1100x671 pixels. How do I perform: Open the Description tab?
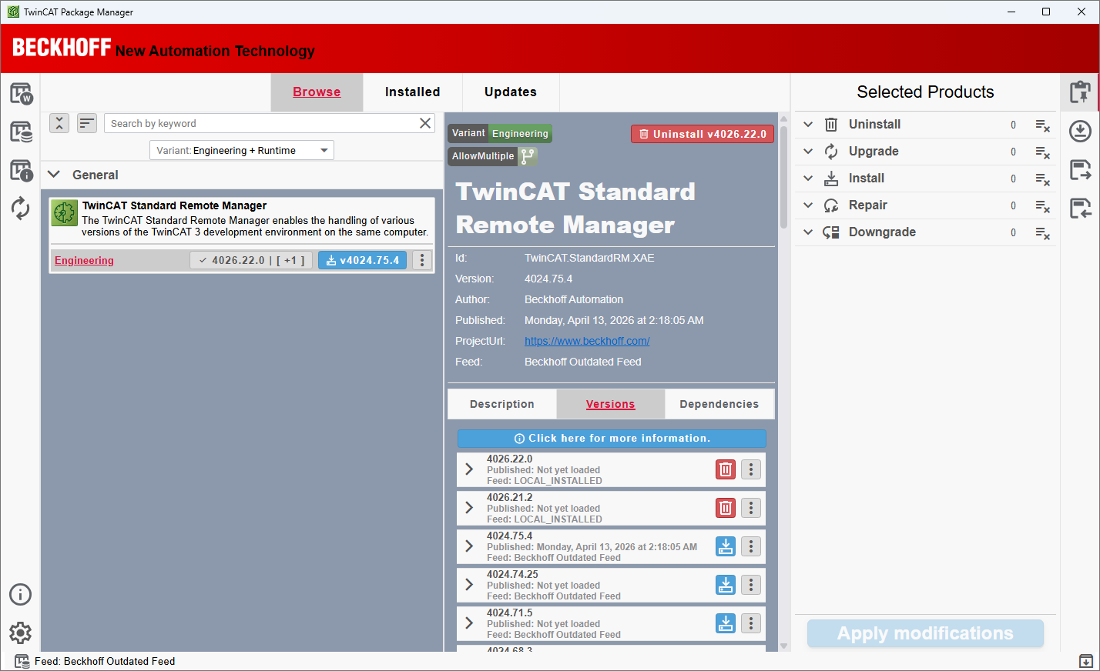pos(502,404)
